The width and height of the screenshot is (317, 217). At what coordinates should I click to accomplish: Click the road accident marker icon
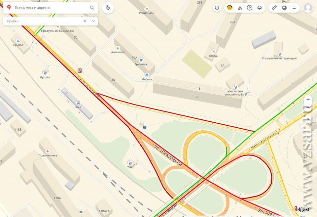[x=80, y=70]
